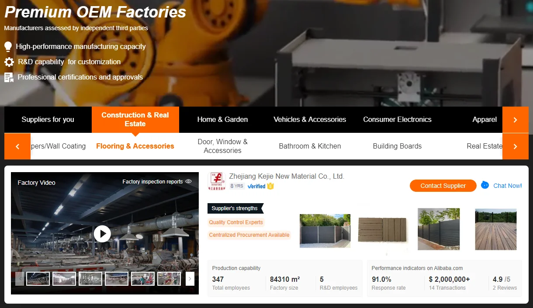Select the Bathroom & Kitchen subcategory
Viewport: 533px width, 308px height.
(x=310, y=146)
